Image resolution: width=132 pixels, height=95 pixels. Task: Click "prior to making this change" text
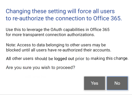tap(102, 59)
